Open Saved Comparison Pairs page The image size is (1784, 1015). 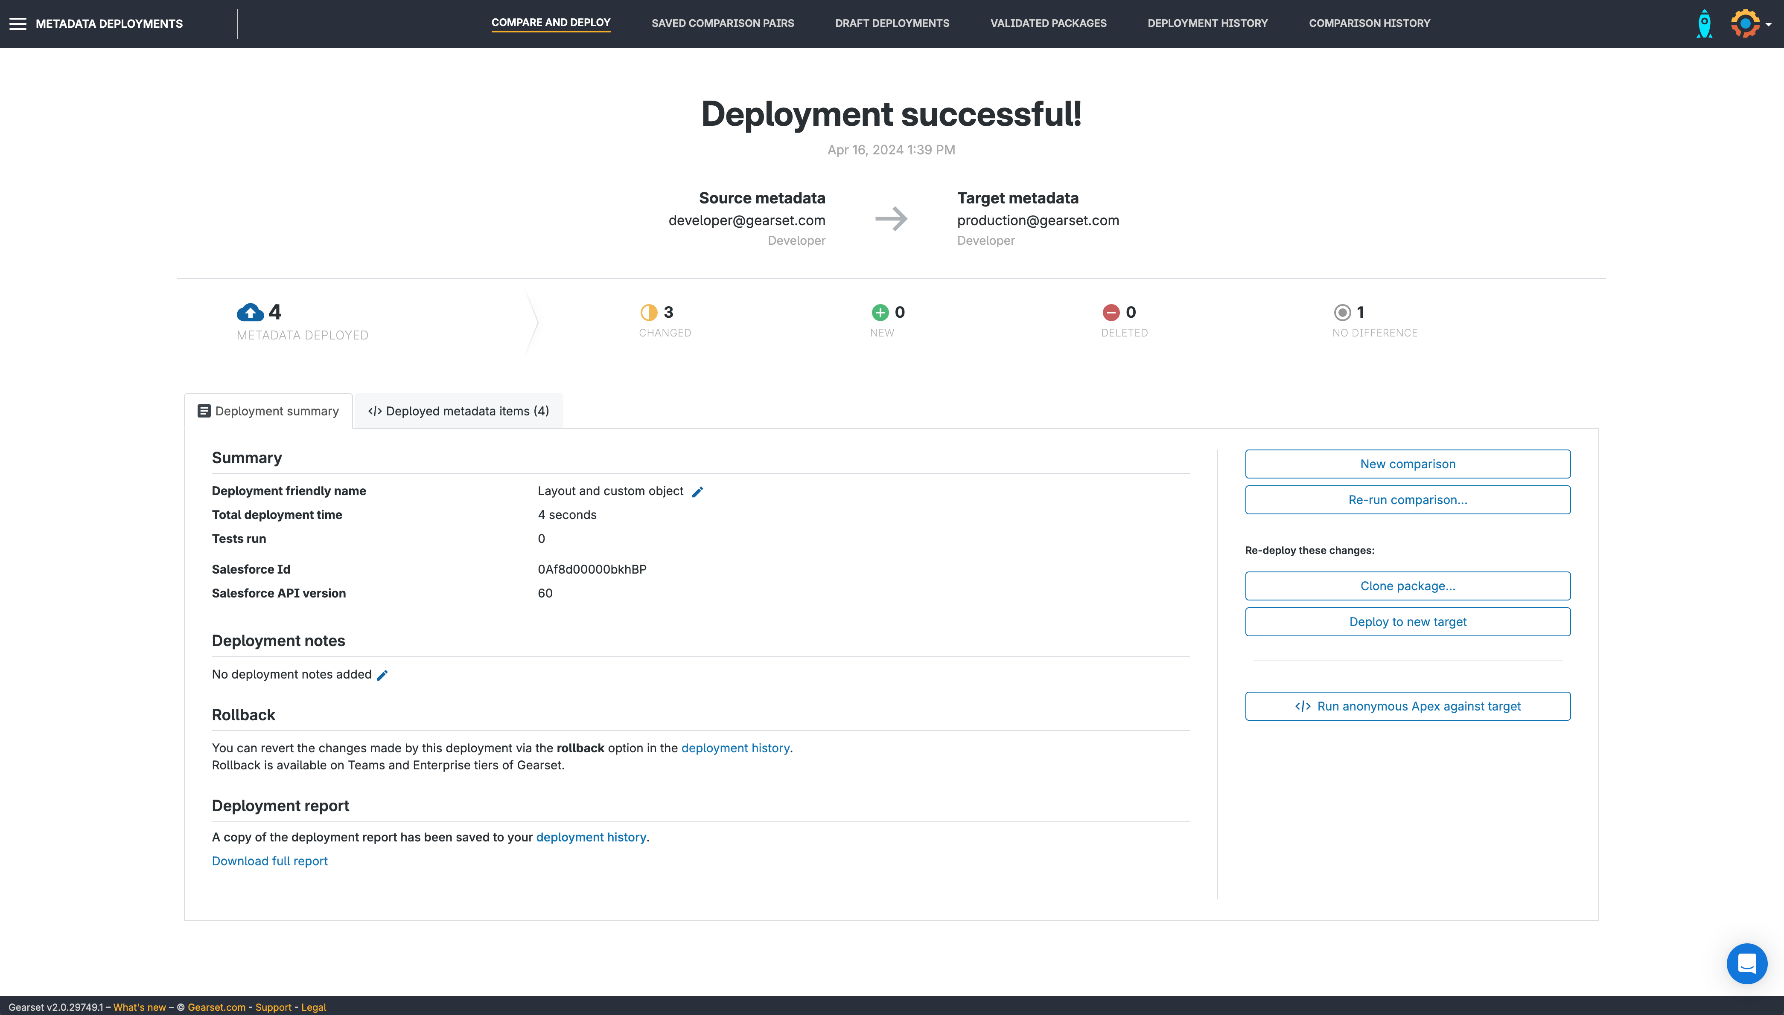(723, 23)
